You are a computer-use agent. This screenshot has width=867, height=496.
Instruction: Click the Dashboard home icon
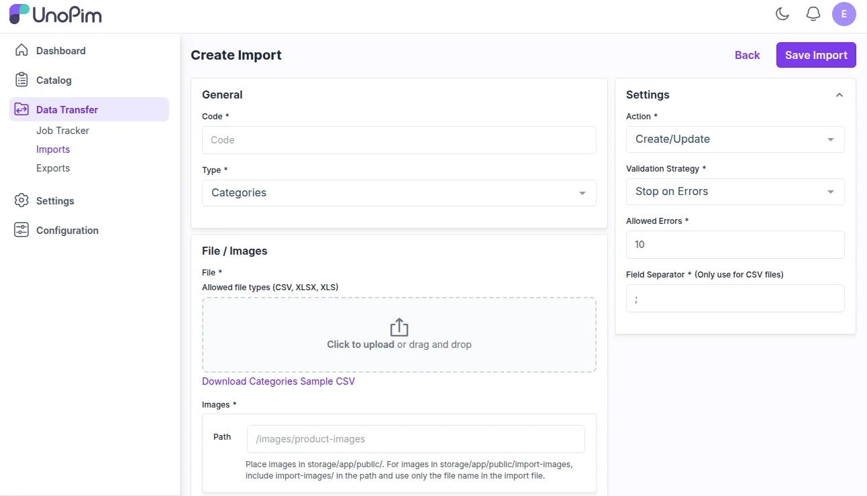21,50
